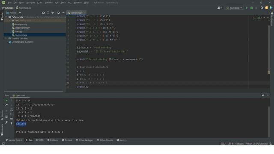Screen dimensions: 274x154
Task: Open run configuration wrench icon in Run panel
Action: pos(6,105)
